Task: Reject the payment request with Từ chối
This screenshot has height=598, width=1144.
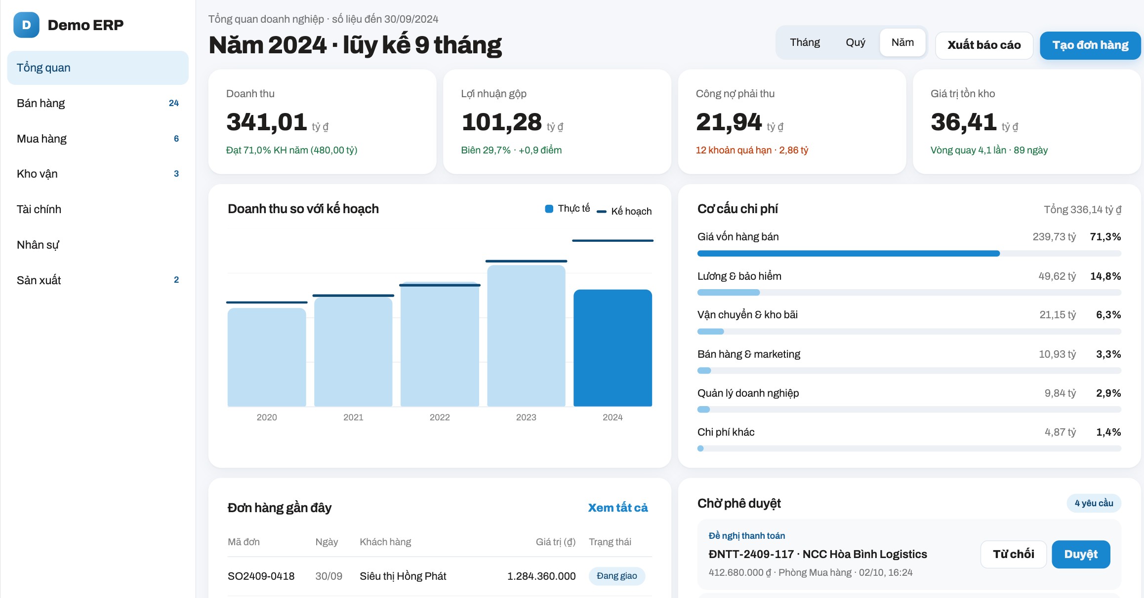Action: [1013, 554]
